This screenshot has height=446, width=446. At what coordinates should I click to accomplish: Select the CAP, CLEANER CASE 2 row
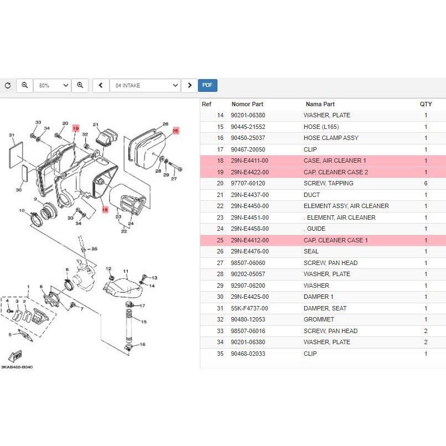pyautogui.click(x=323, y=172)
